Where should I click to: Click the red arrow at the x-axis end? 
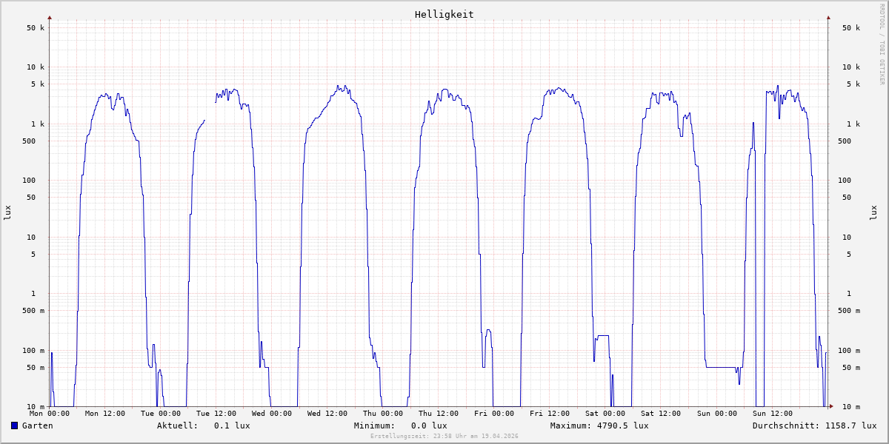pos(830,406)
